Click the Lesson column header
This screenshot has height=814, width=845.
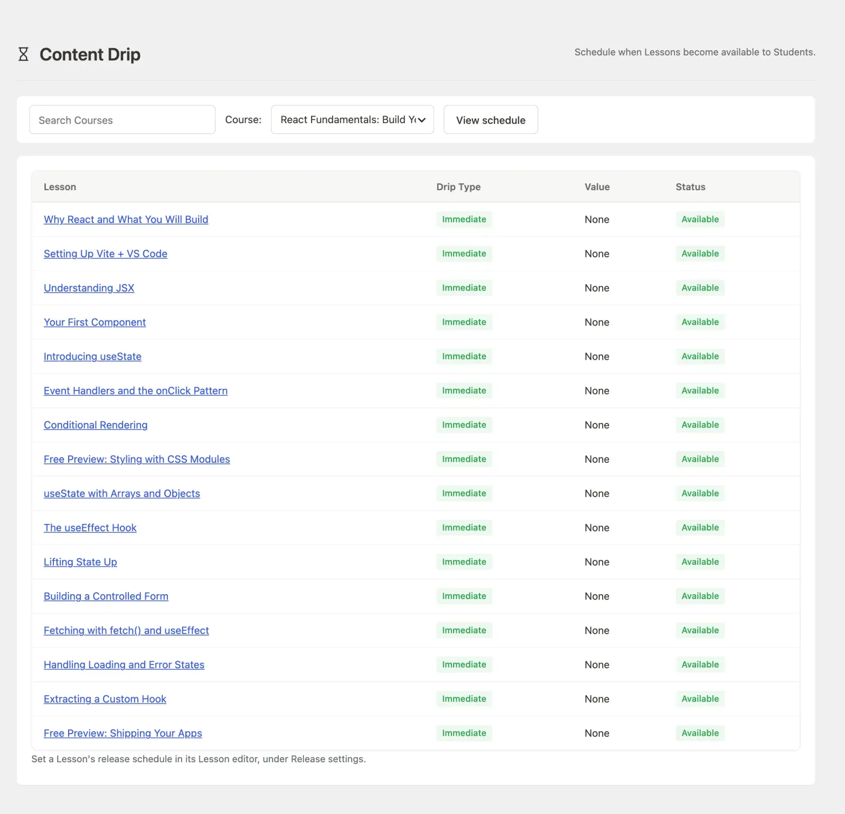[60, 187]
